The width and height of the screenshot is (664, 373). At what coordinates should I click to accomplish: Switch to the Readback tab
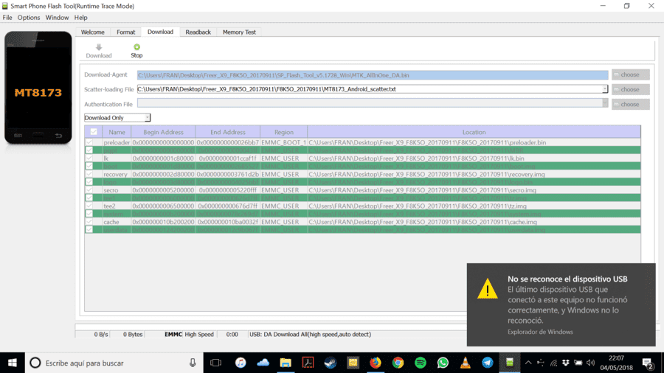point(198,32)
